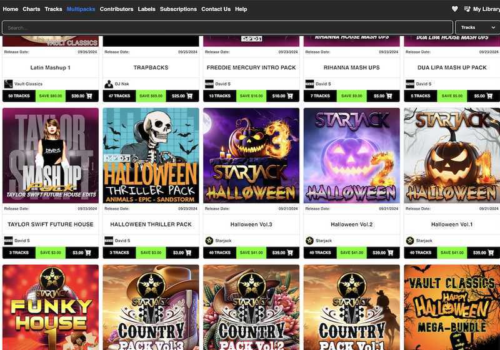500x350 pixels.
Task: Open the Subscriptions page
Action: pyautogui.click(x=178, y=9)
